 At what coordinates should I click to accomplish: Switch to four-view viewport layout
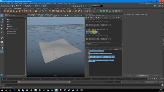(2, 45)
